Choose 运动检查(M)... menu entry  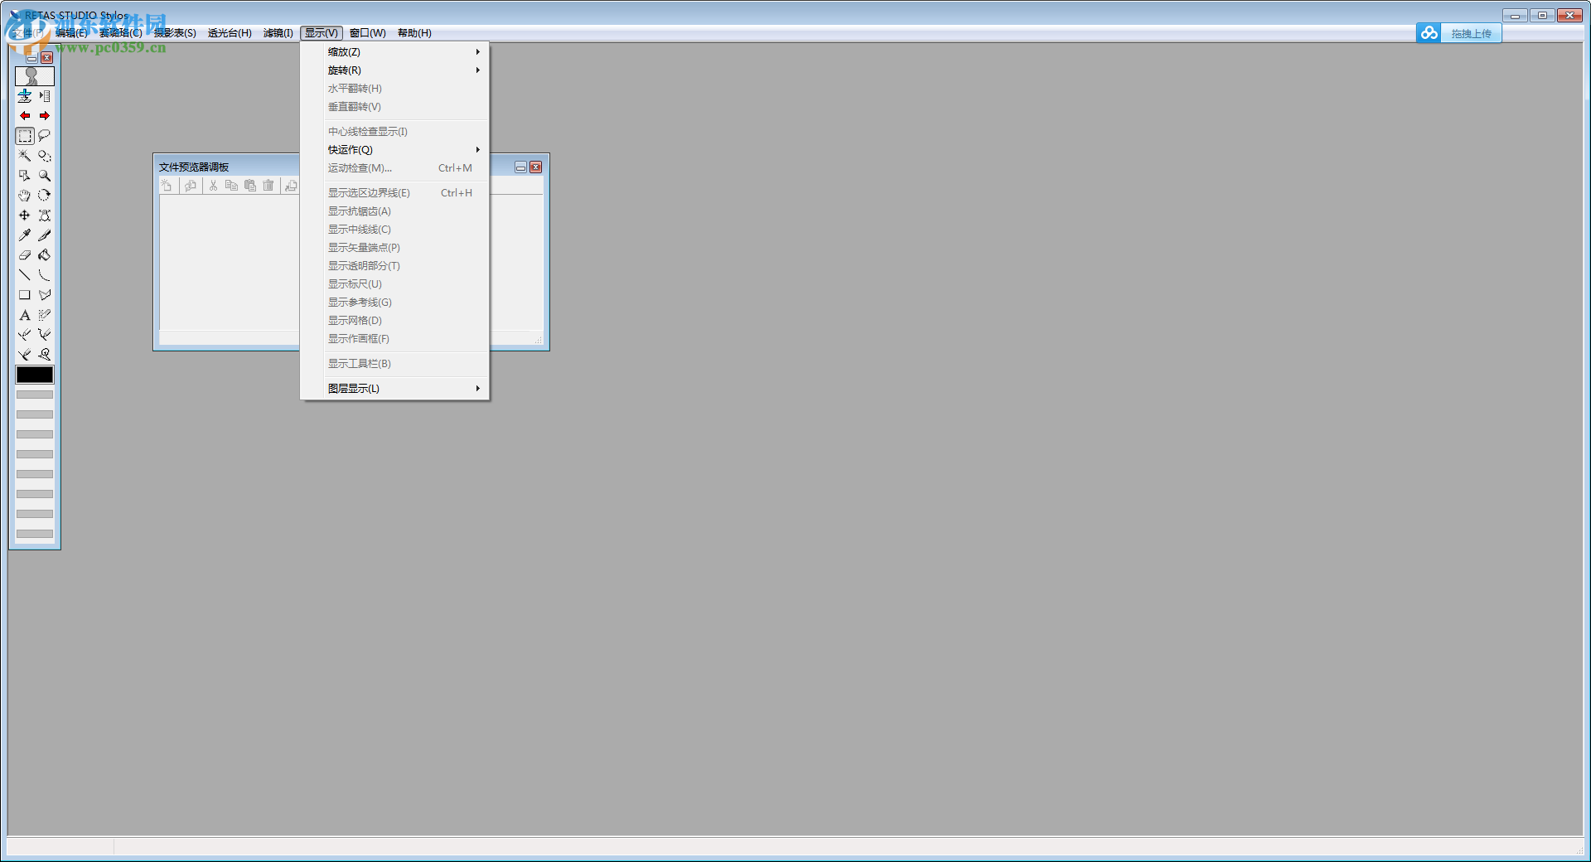[x=395, y=168]
